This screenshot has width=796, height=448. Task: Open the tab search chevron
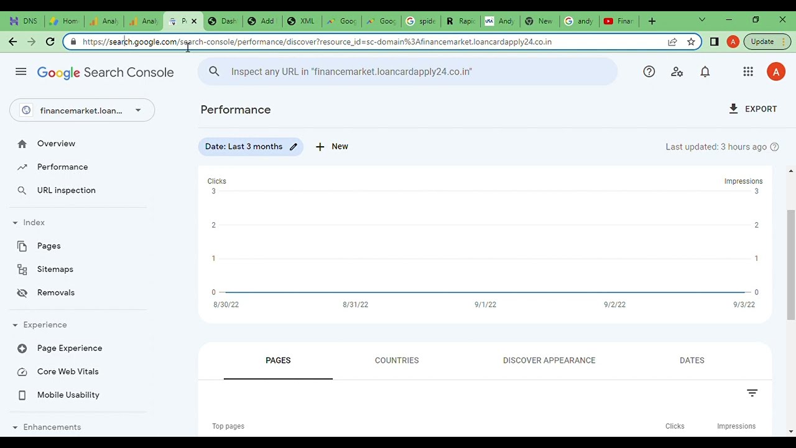click(x=702, y=20)
